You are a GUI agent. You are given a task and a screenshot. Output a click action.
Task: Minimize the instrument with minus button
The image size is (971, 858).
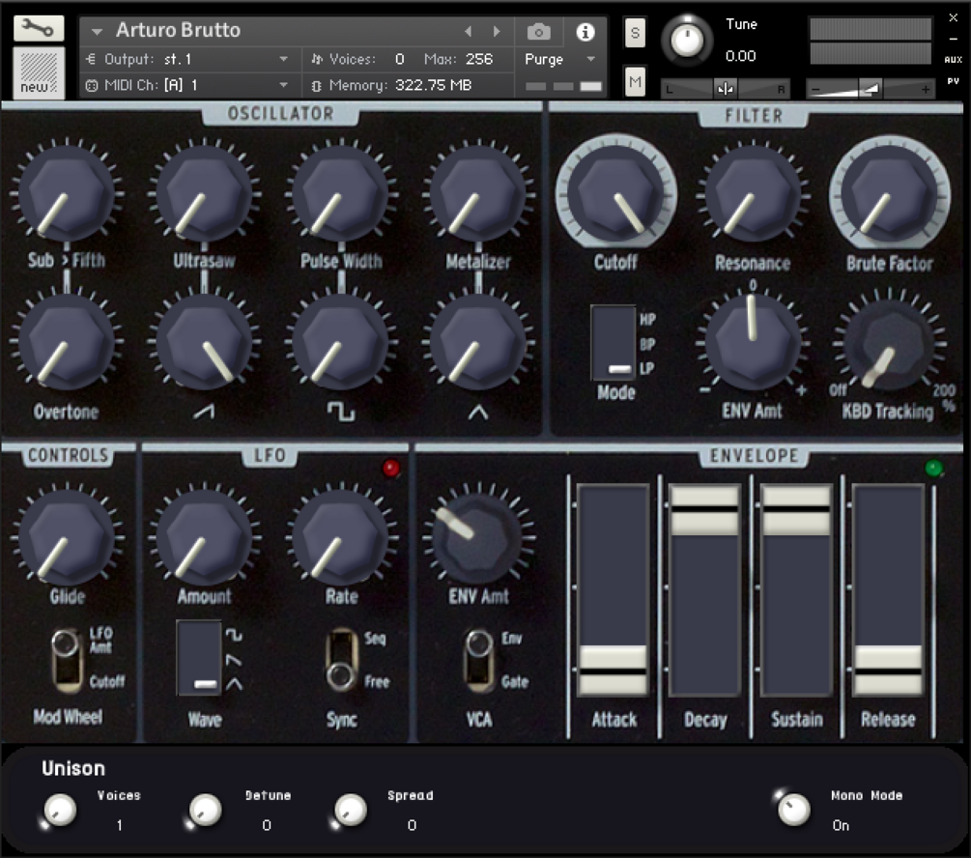pos(954,39)
